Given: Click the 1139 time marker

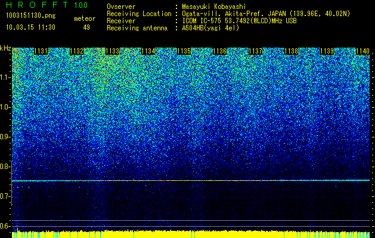Looking at the screenshot, I should point(327,51).
